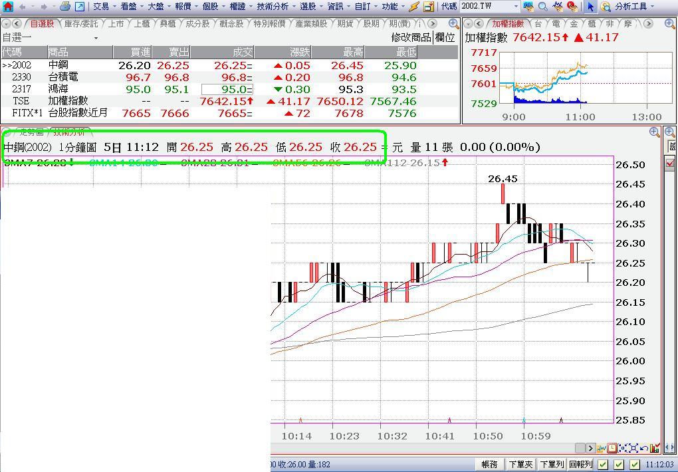
Task: Open the 功能 dropdown menu
Action: pyautogui.click(x=393, y=7)
